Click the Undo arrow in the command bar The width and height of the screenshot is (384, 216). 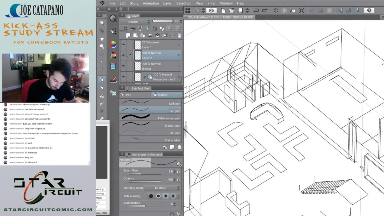tap(256, 10)
